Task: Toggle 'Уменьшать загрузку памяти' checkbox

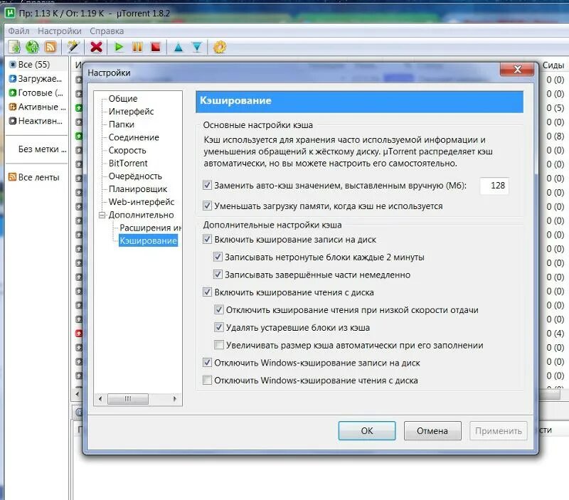Action: point(207,206)
